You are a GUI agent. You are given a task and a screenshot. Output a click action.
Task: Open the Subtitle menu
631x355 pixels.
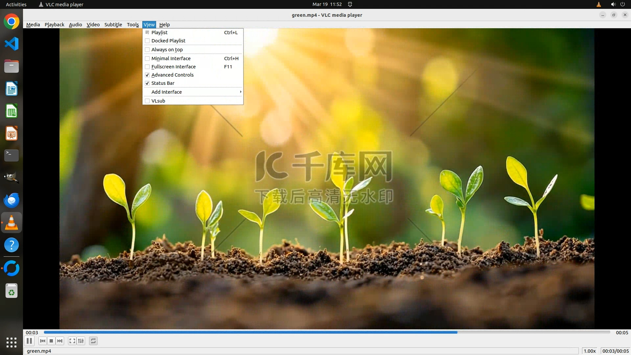(113, 25)
